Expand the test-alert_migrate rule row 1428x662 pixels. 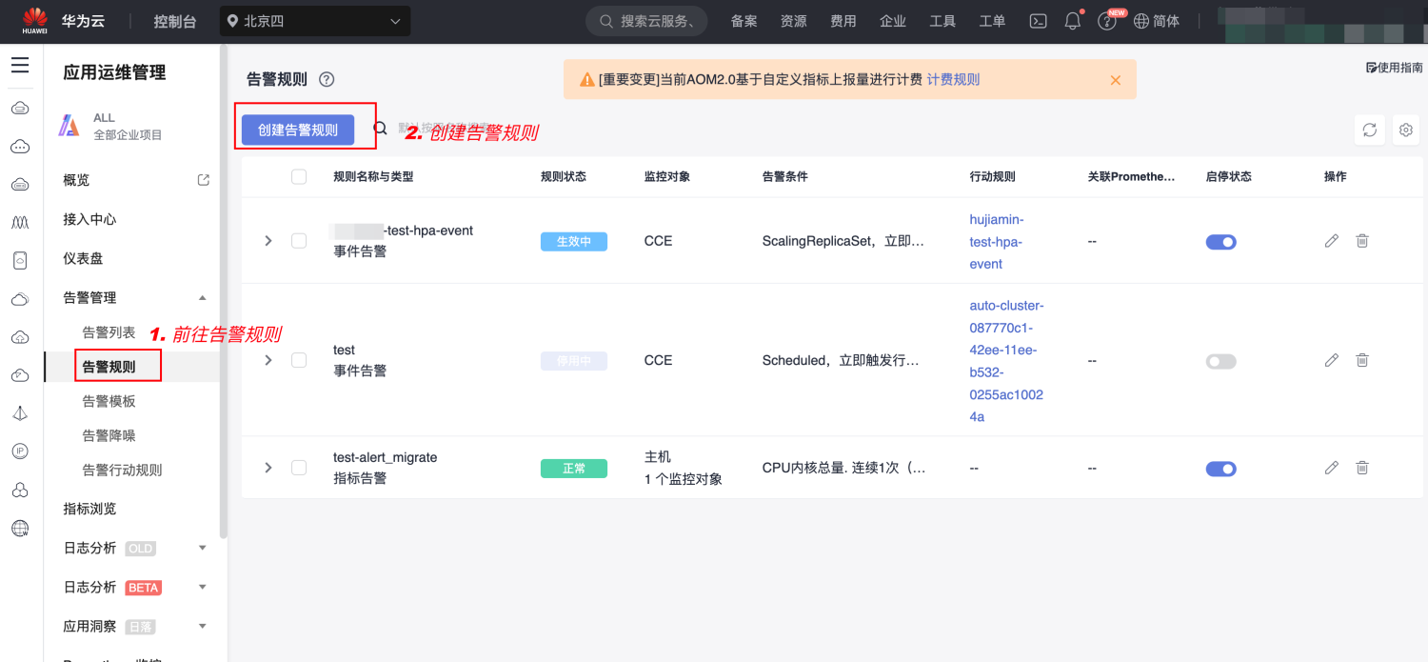268,468
